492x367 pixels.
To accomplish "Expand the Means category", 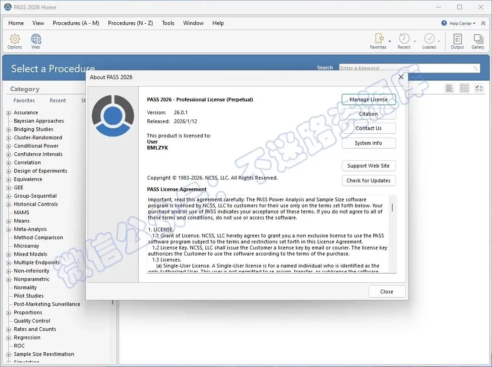I will coord(9,221).
